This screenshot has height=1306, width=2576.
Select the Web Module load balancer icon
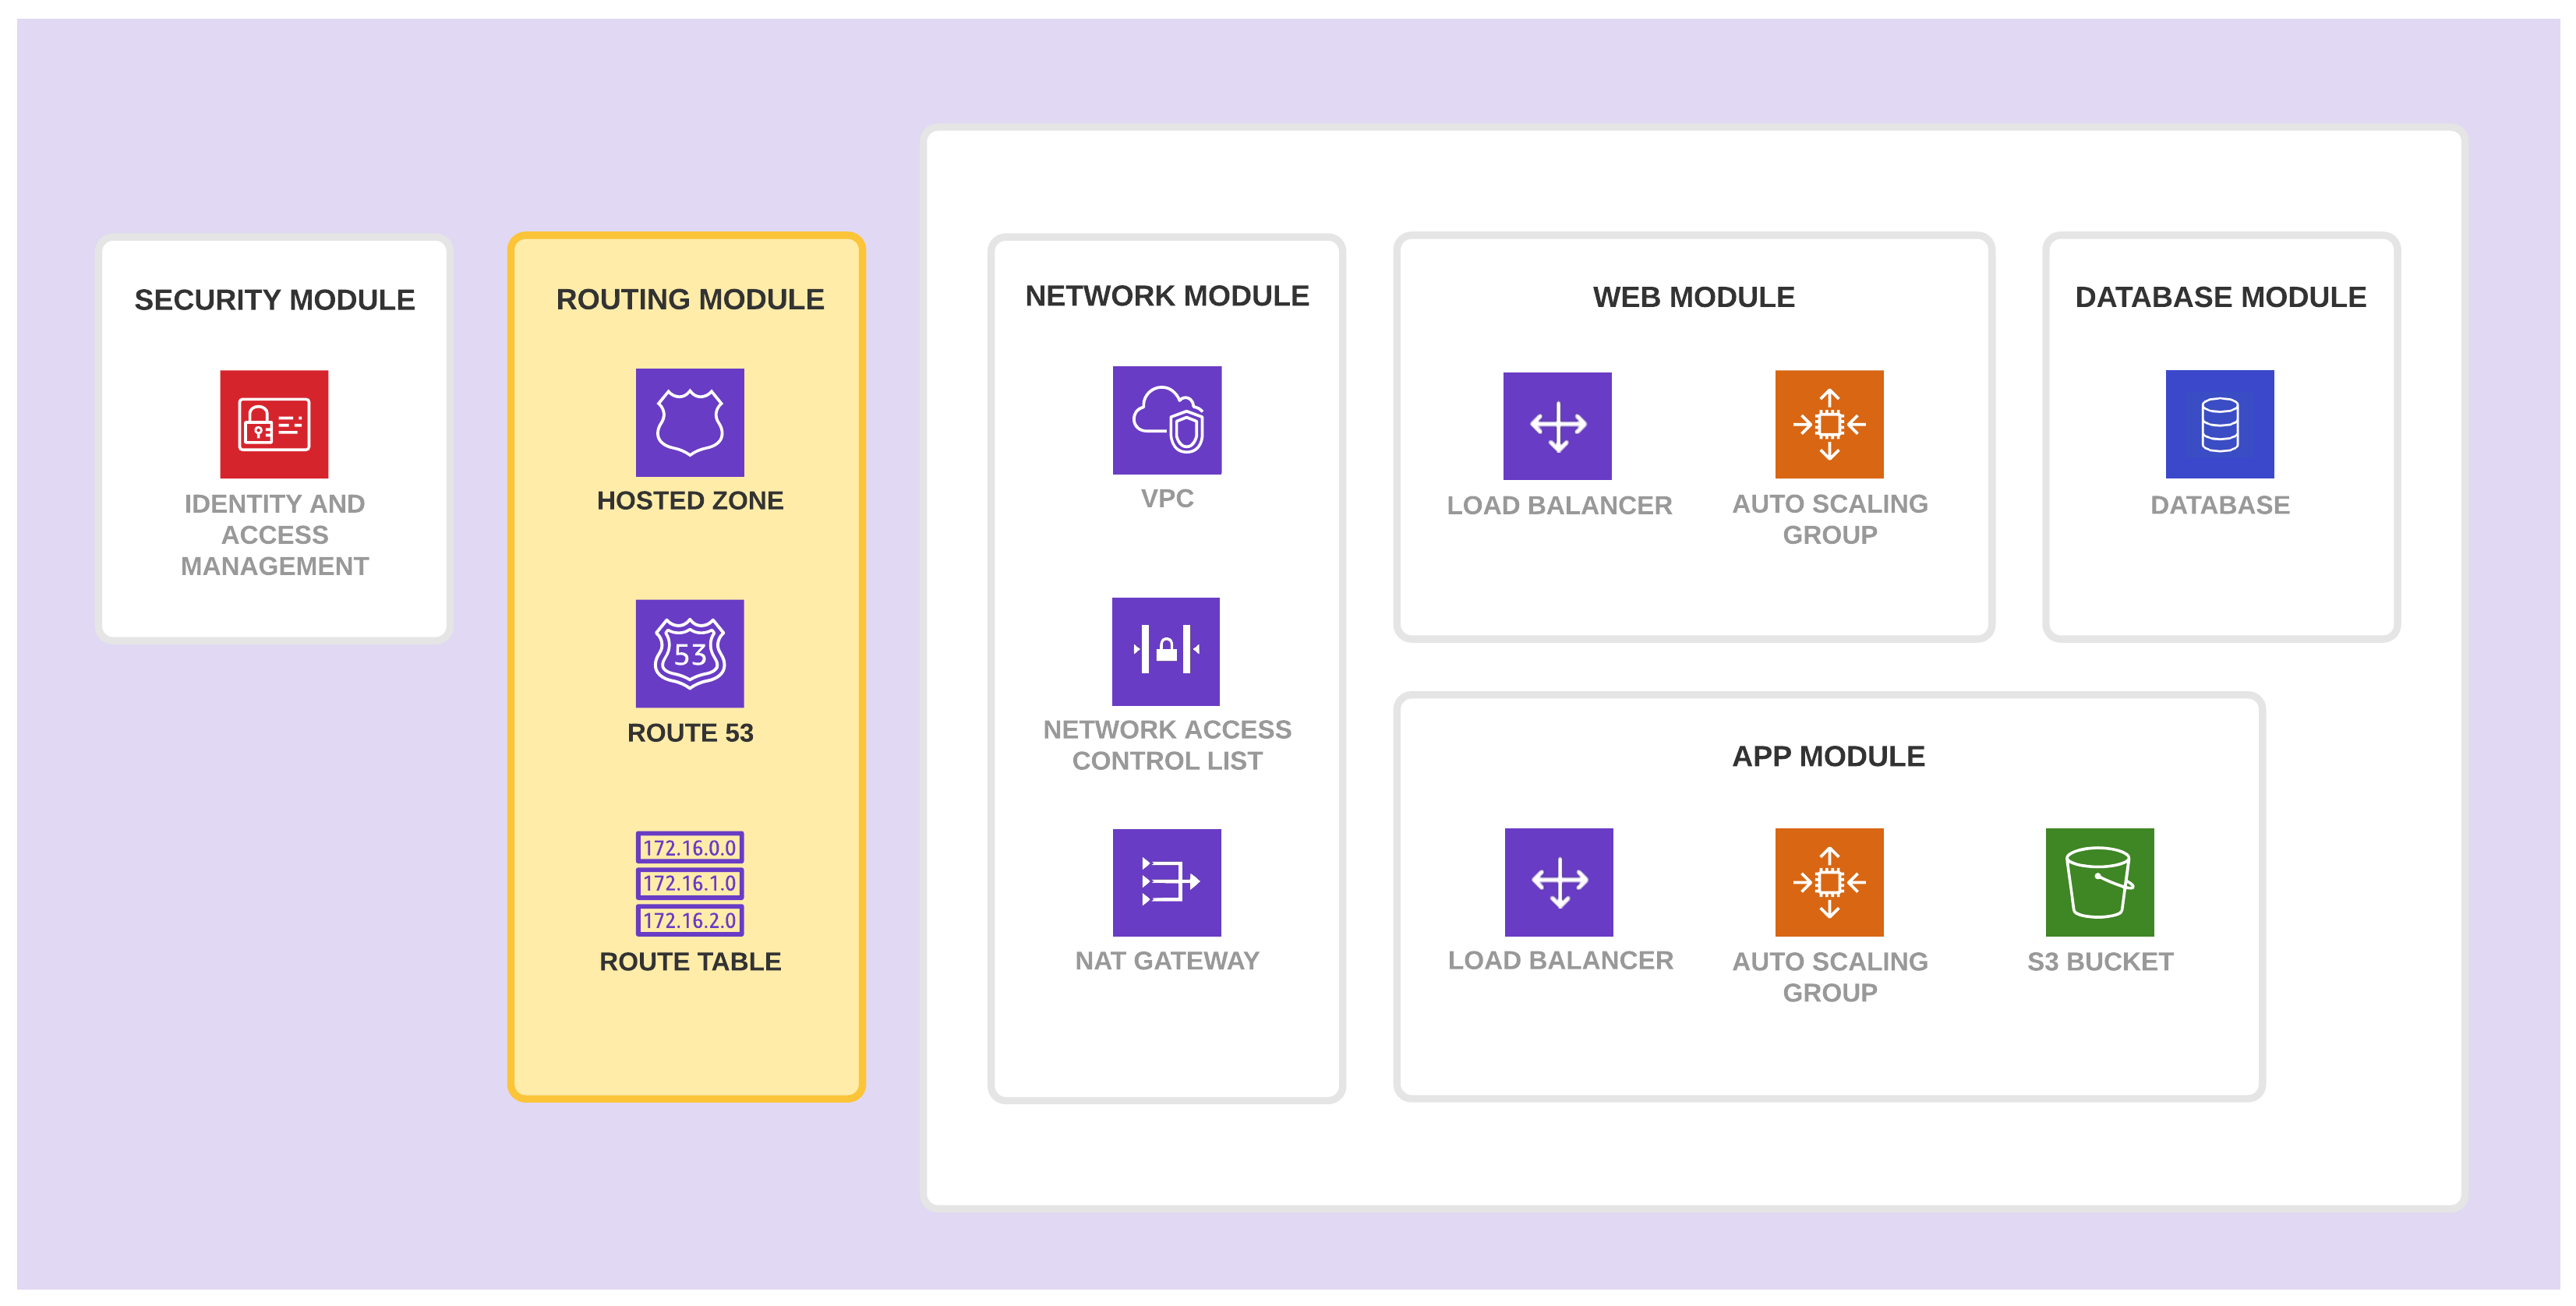1557,426
